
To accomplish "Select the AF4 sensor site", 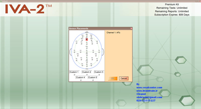I will (x=91, y=40).
